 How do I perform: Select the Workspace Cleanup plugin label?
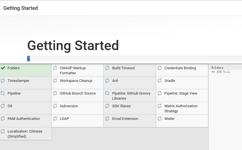pos(76,80)
